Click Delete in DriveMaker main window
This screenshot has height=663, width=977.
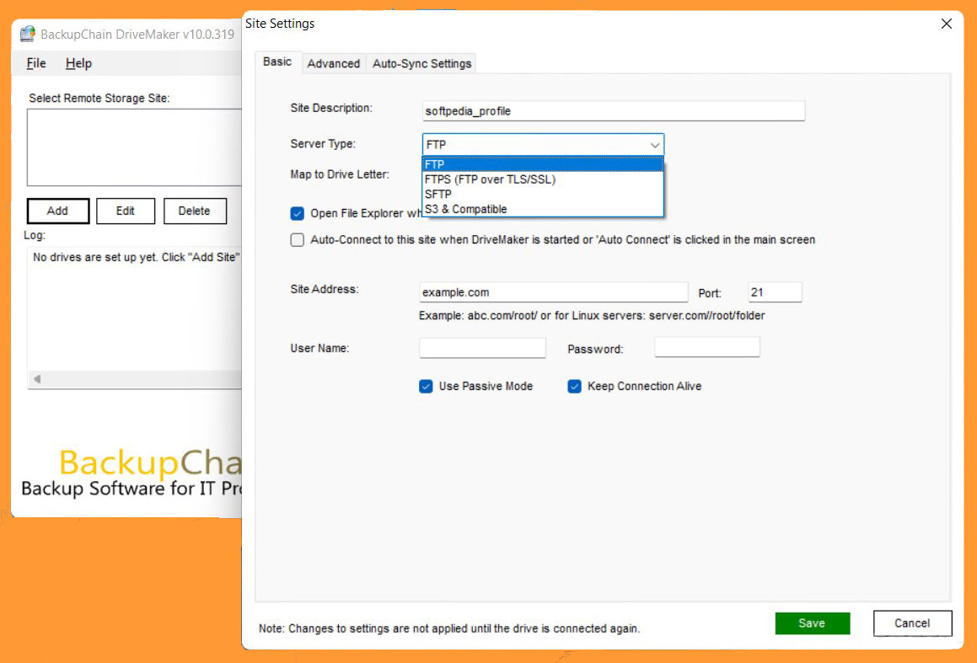tap(195, 211)
